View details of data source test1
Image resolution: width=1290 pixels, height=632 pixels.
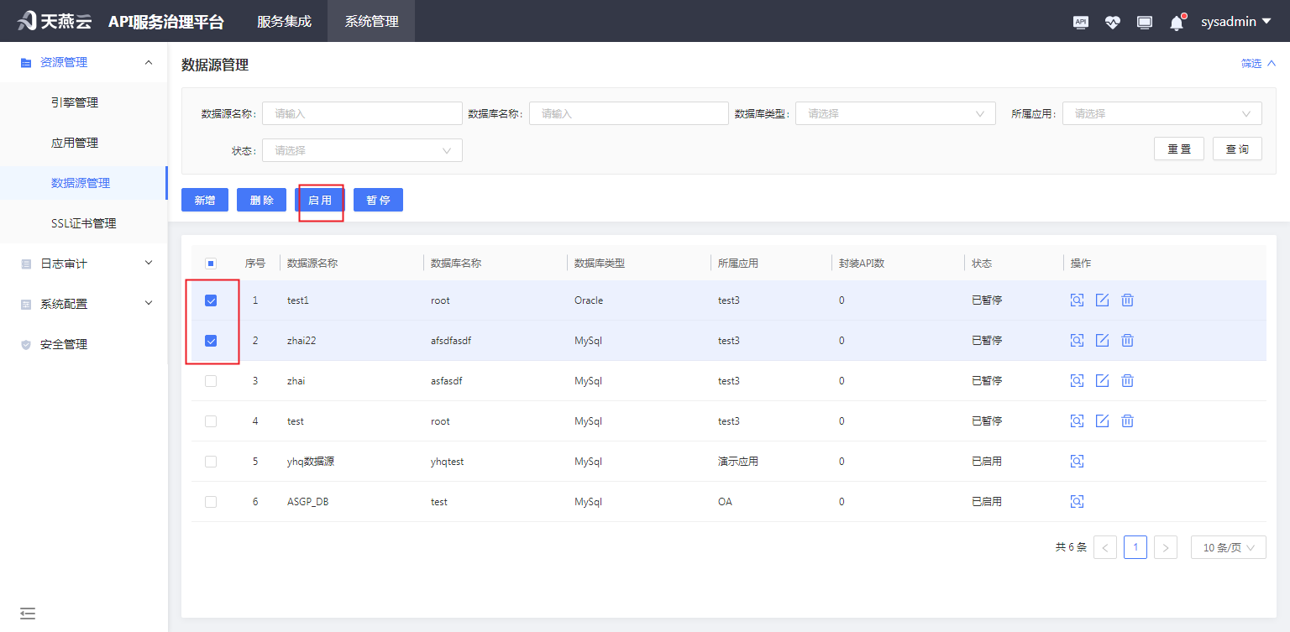[1077, 300]
